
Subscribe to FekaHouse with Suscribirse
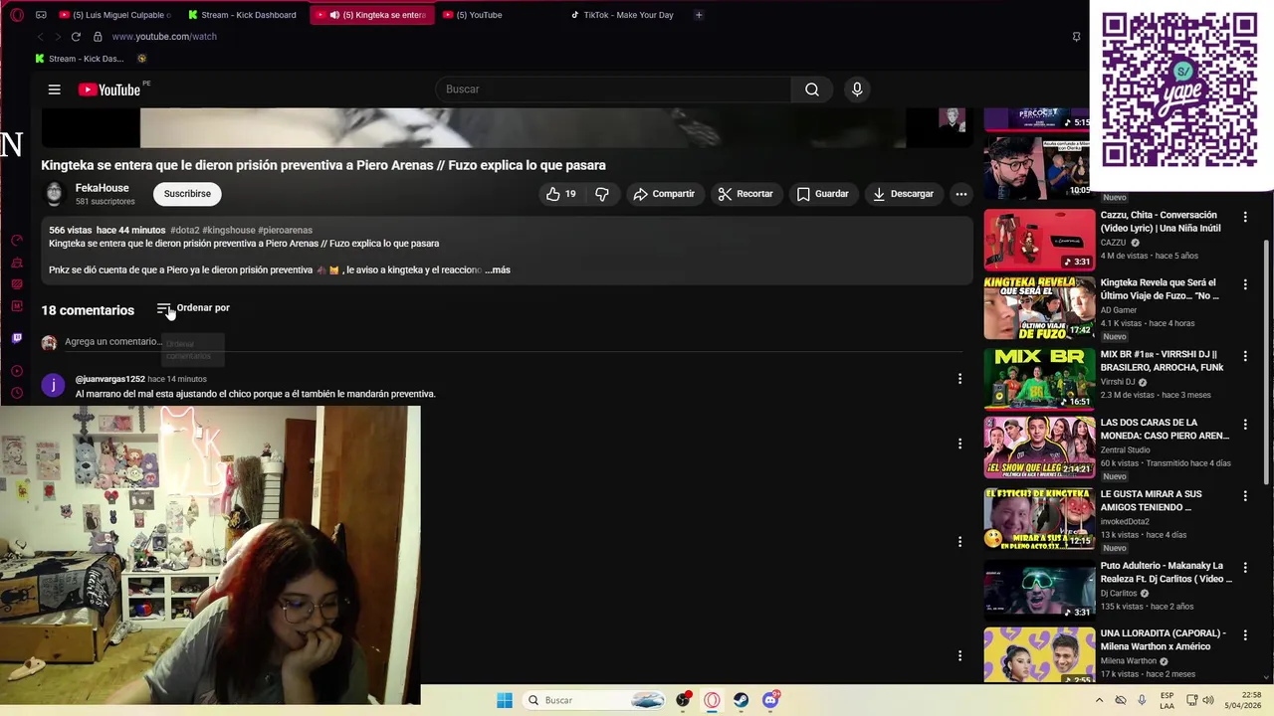click(x=187, y=194)
